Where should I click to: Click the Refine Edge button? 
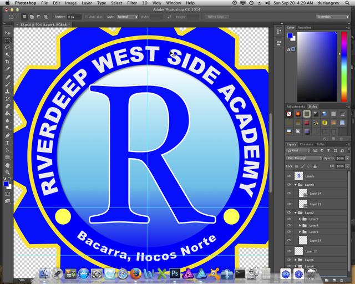point(217,17)
